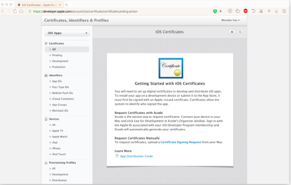
Task: Search certificates with the magnifier button
Action: pos(240,32)
